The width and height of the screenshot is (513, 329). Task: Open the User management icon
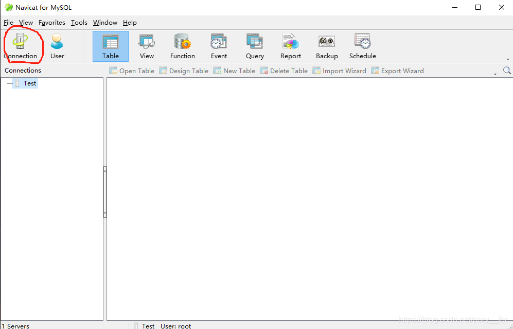(57, 46)
